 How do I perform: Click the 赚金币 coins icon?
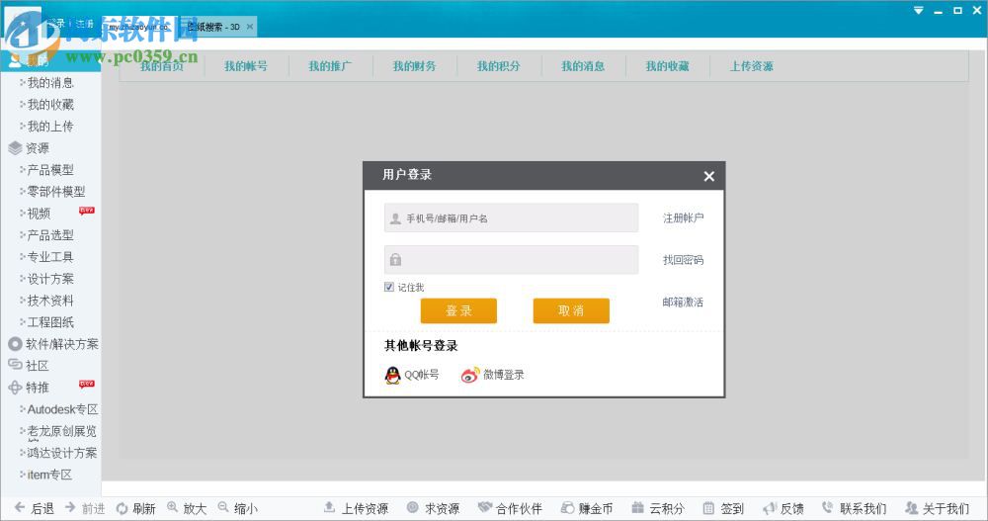[x=567, y=508]
